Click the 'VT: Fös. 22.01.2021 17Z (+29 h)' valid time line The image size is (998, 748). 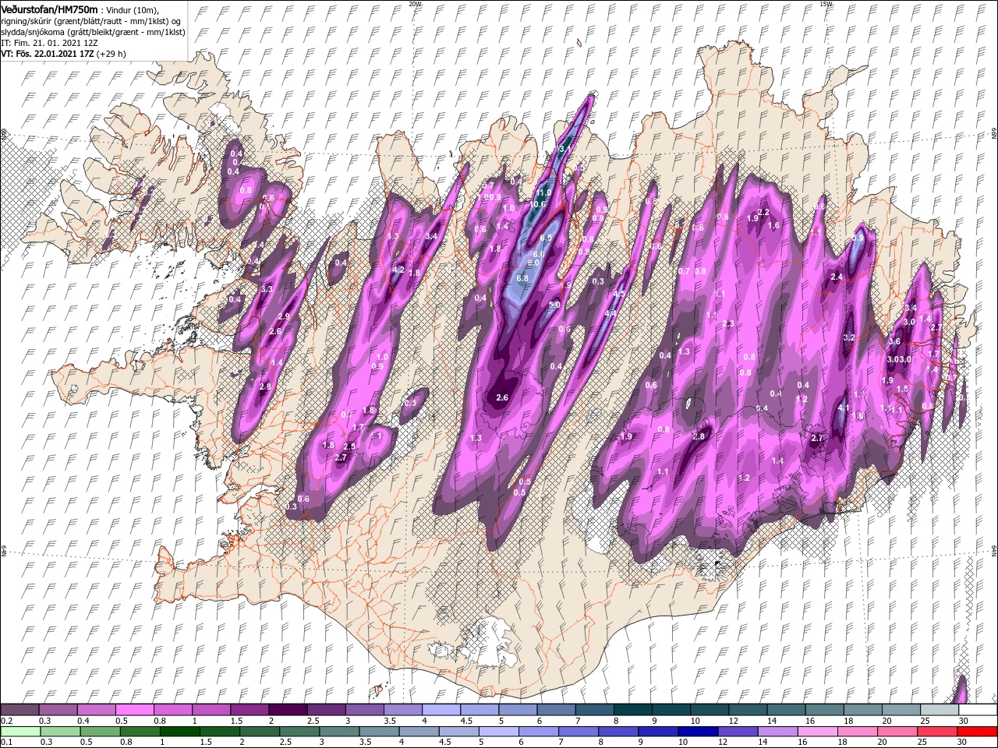pyautogui.click(x=63, y=54)
